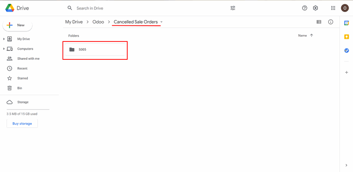
Task: Click the Storage cloud icon
Action: 10,102
